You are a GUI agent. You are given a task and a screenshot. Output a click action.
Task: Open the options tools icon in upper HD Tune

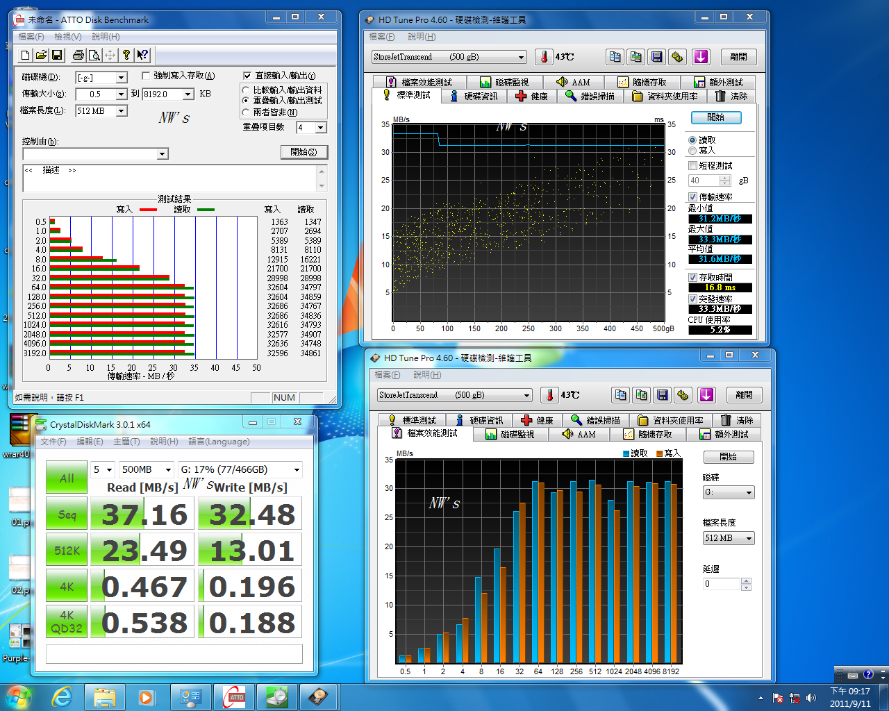[677, 57]
